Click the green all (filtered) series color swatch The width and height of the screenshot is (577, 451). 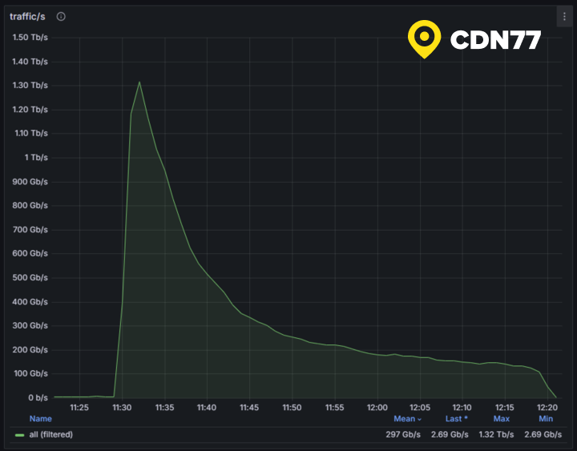pyautogui.click(x=19, y=435)
